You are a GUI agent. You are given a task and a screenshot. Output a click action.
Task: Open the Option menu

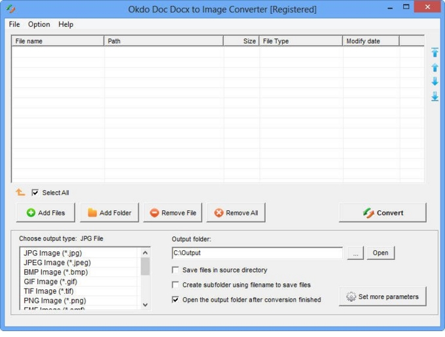39,24
